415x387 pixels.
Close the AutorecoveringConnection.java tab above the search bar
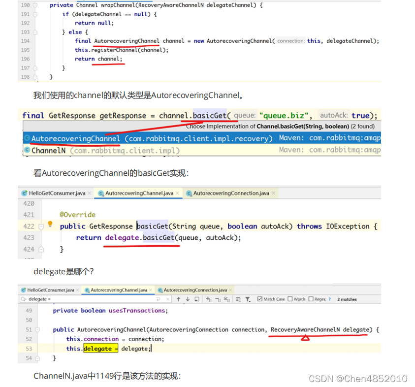point(230,290)
